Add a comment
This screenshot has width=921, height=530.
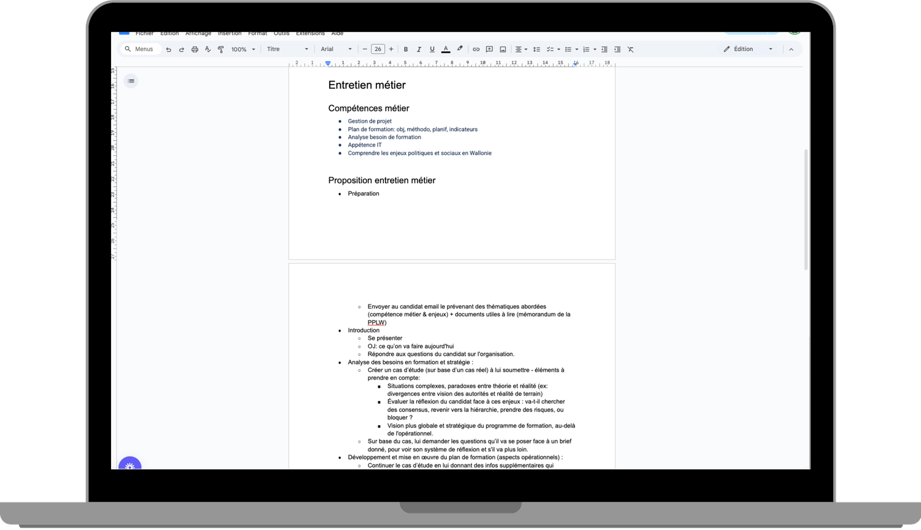click(489, 50)
